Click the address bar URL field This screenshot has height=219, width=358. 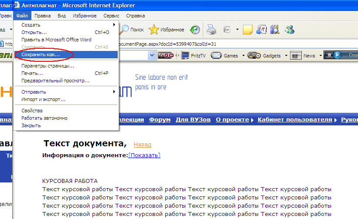point(238,44)
